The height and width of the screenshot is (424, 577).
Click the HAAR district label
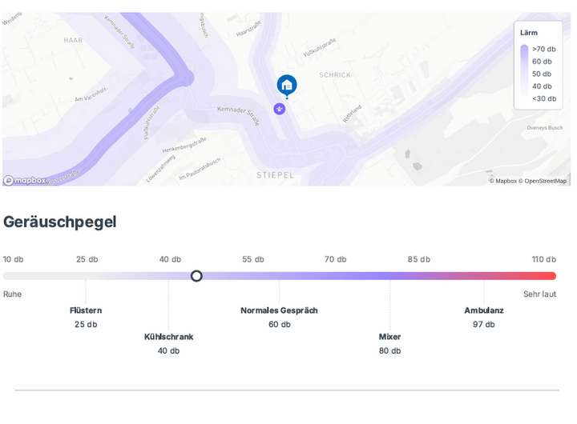73,39
